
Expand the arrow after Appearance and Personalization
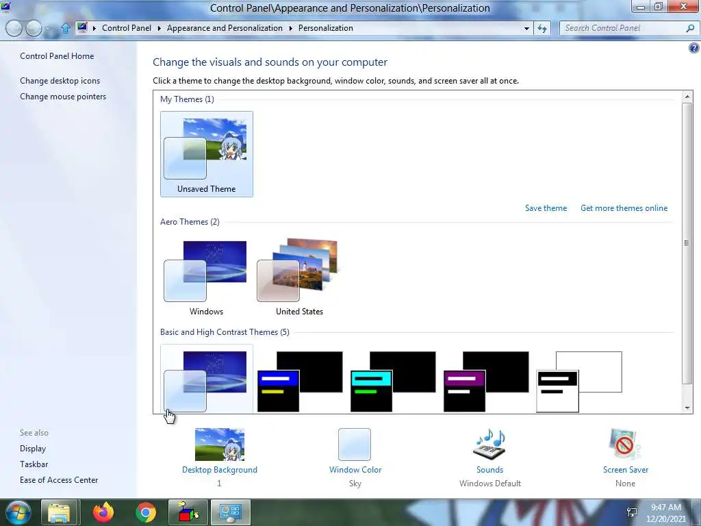click(290, 28)
